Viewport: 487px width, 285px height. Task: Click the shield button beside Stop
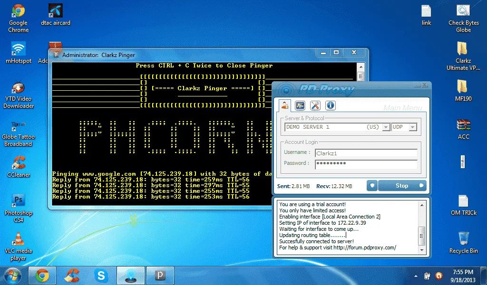click(372, 185)
